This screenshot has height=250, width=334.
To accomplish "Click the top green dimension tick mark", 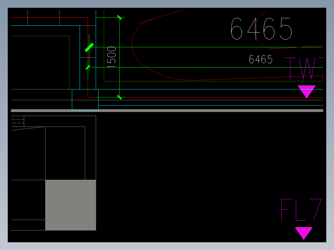I will [120, 17].
